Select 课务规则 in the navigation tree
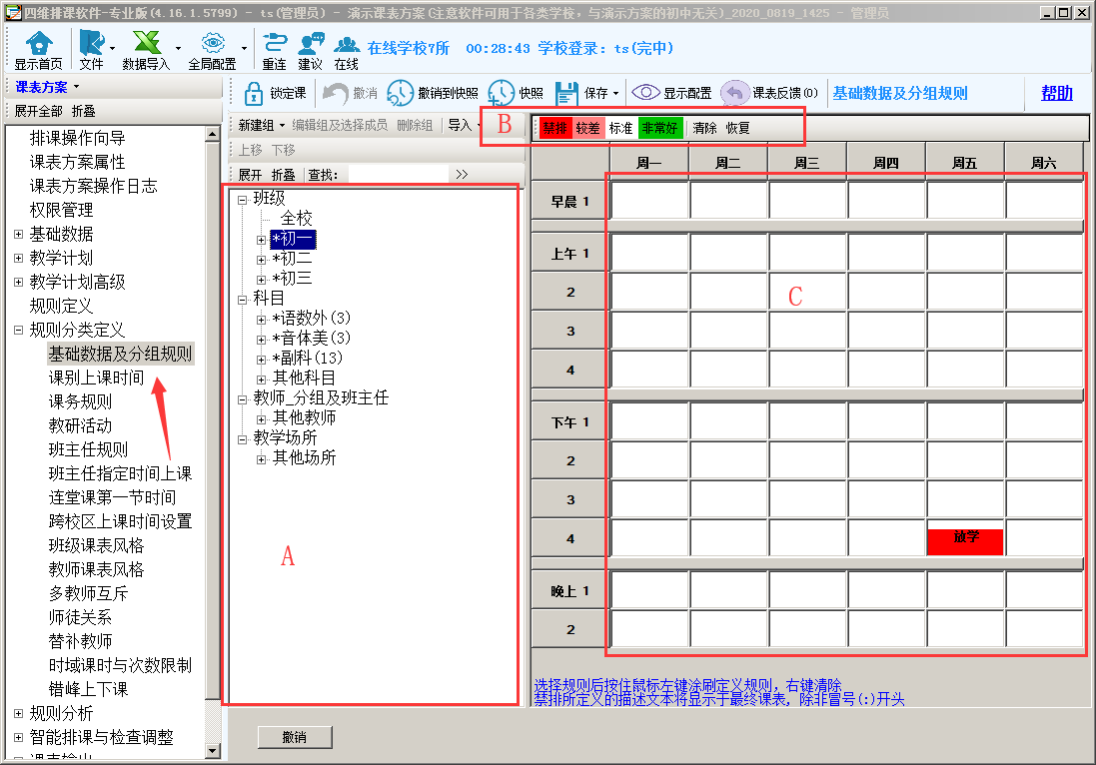This screenshot has width=1096, height=765. tap(80, 402)
